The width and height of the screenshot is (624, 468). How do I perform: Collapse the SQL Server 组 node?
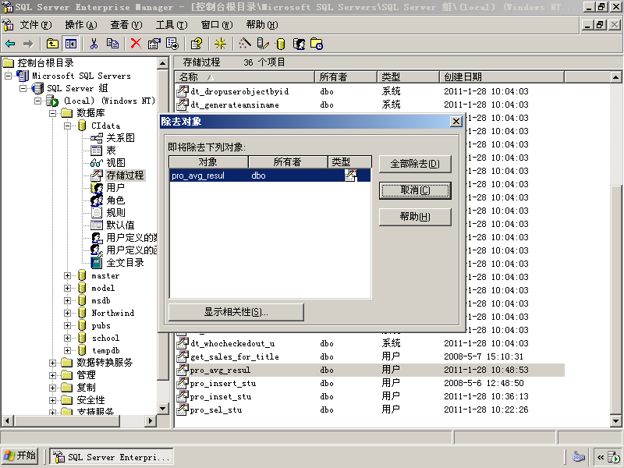point(23,88)
